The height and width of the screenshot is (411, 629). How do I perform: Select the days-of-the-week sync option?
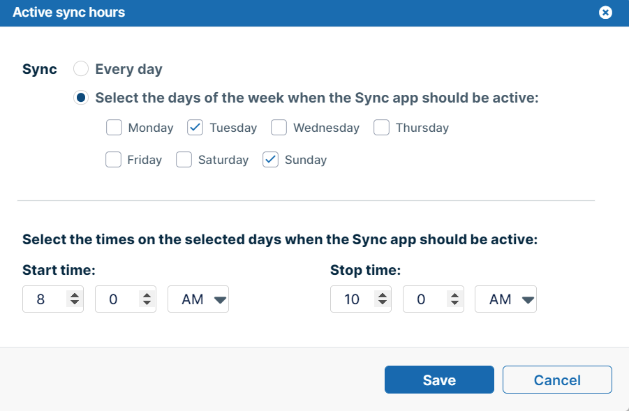click(x=81, y=97)
